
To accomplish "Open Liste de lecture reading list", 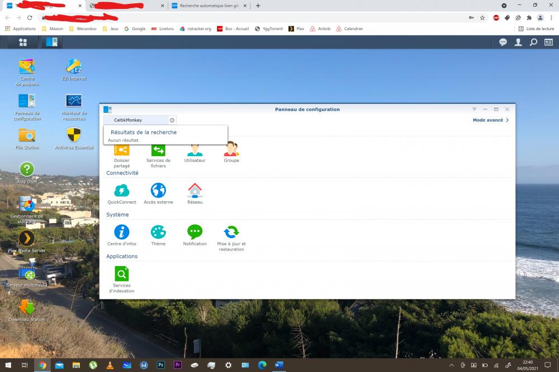I will [x=536, y=29].
